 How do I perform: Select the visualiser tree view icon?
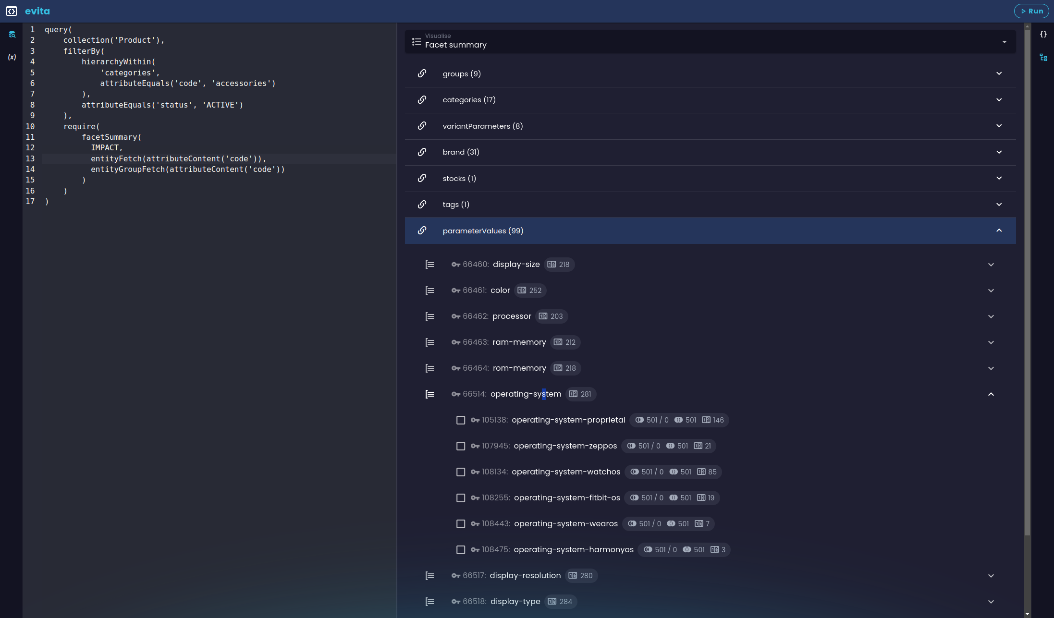[1043, 58]
